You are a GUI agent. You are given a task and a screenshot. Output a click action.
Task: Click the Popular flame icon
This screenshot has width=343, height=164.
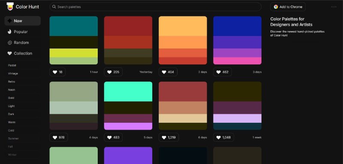point(9,32)
